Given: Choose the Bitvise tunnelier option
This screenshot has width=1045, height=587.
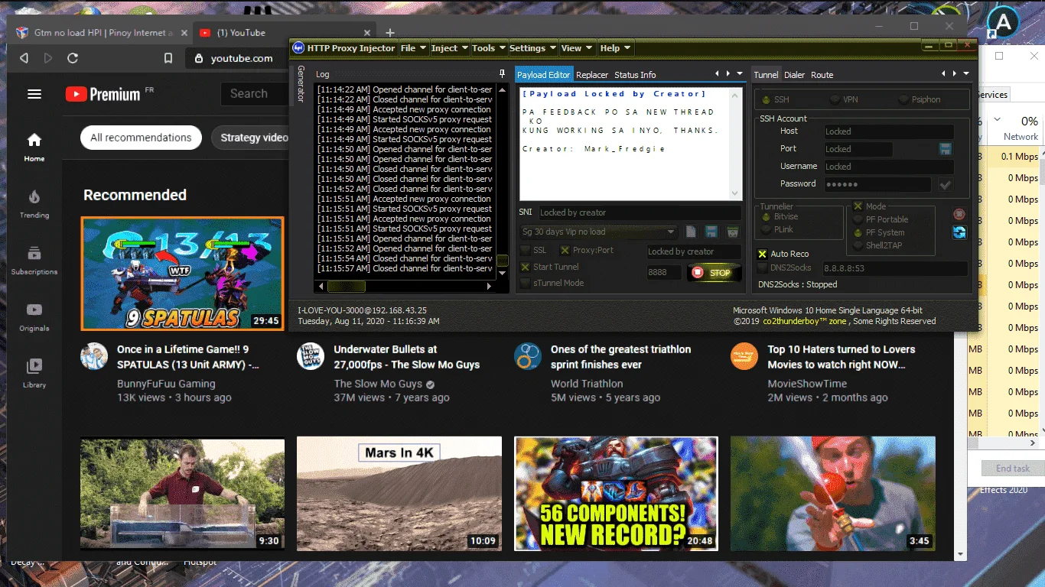Looking at the screenshot, I should coord(767,217).
